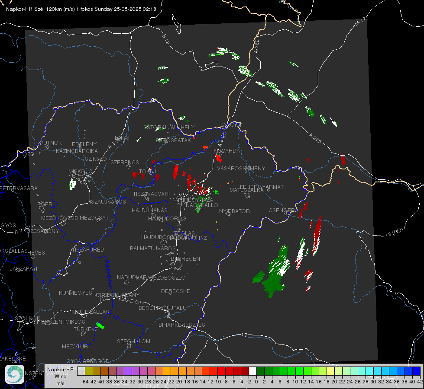Click the TÚRKEVE town label
The width and height of the screenshot is (424, 389).
click(86, 329)
